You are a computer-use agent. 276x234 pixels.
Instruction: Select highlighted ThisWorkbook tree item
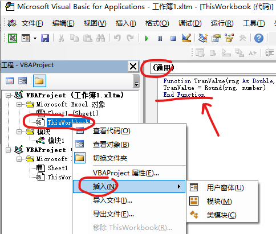click(68, 122)
